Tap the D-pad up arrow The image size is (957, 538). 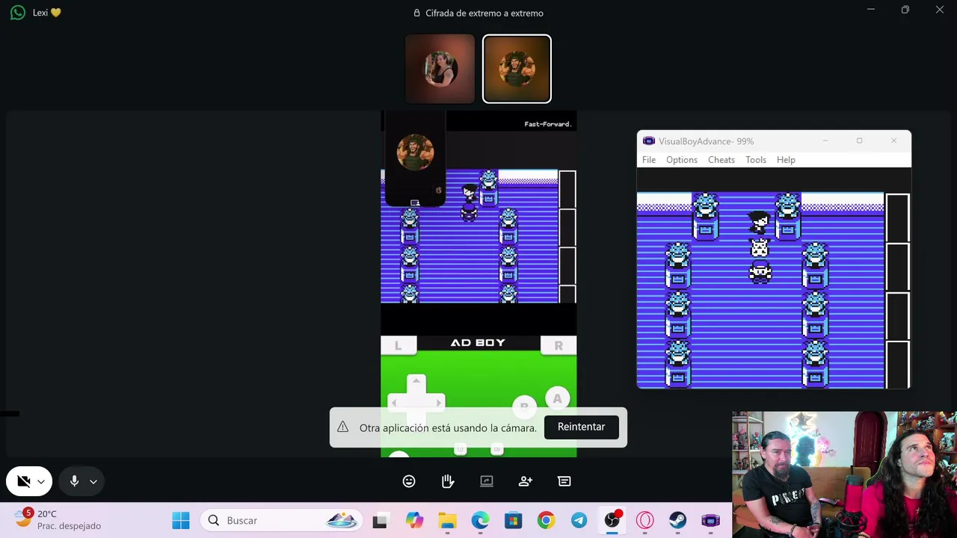tap(416, 382)
